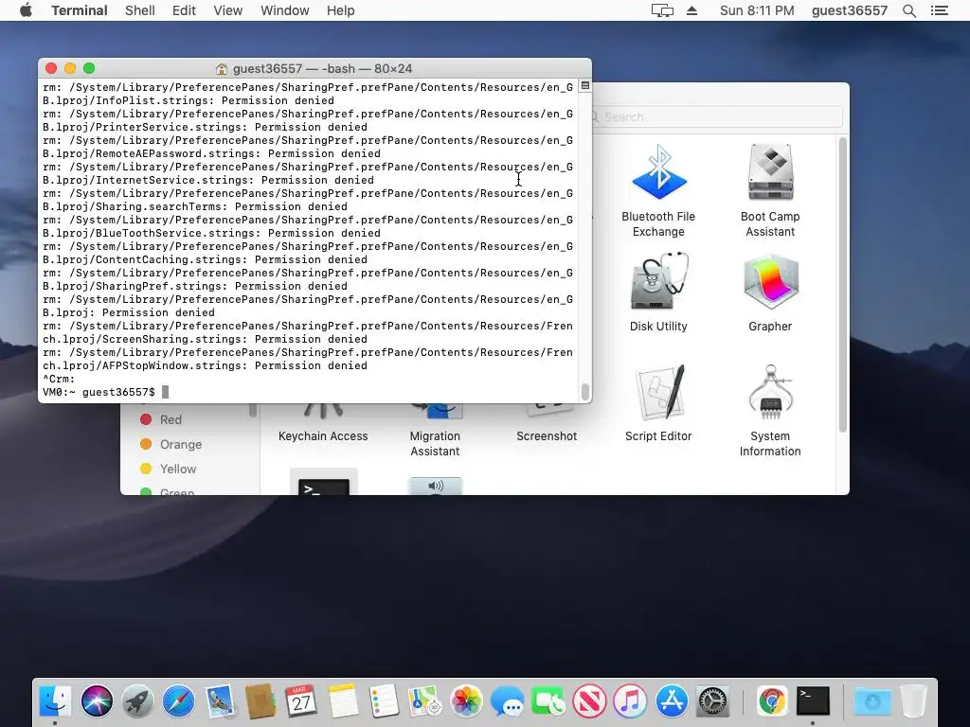Open iTunes from the Dock
The image size is (970, 727).
click(630, 701)
